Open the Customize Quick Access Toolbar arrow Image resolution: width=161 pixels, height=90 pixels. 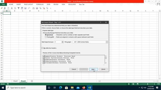[x=51, y=8]
